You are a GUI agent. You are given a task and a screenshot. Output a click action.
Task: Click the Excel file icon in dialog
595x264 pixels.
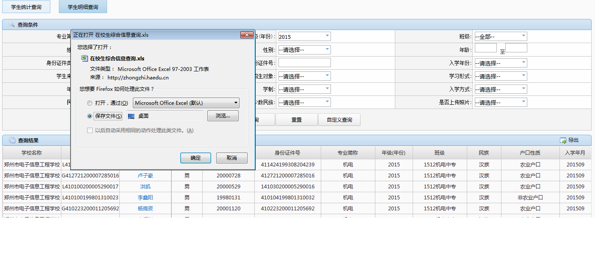point(85,58)
